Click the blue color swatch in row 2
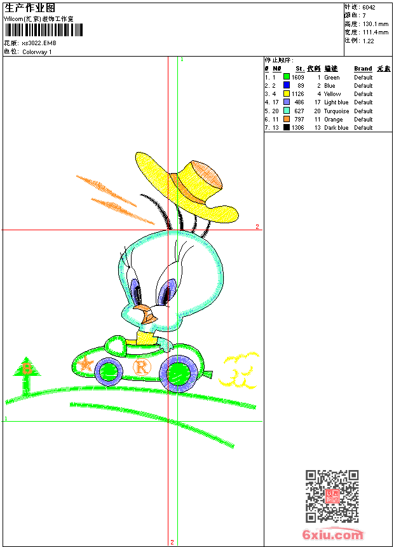Screen dimensions: 394x547 click(x=286, y=85)
